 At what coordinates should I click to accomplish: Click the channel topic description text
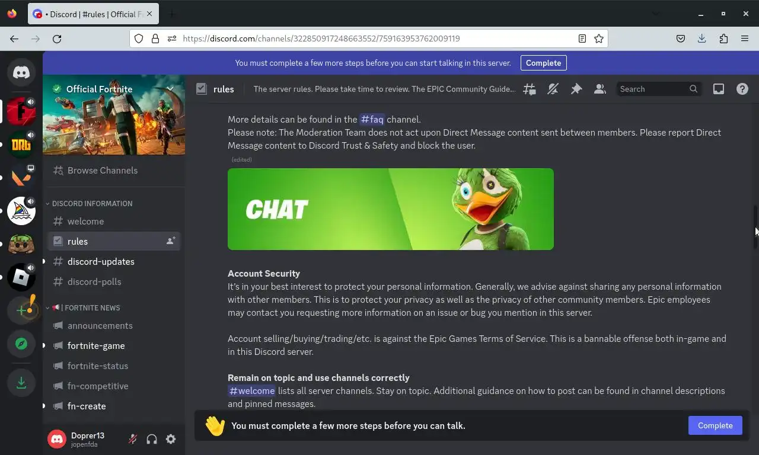[x=384, y=89]
